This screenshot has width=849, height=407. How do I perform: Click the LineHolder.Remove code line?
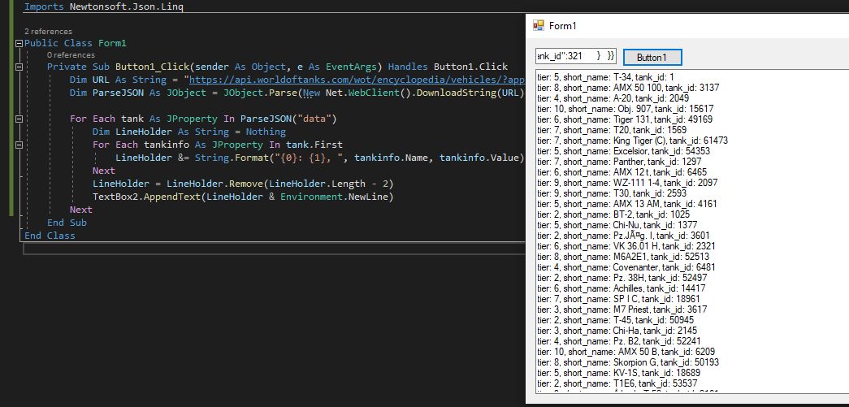pos(243,184)
